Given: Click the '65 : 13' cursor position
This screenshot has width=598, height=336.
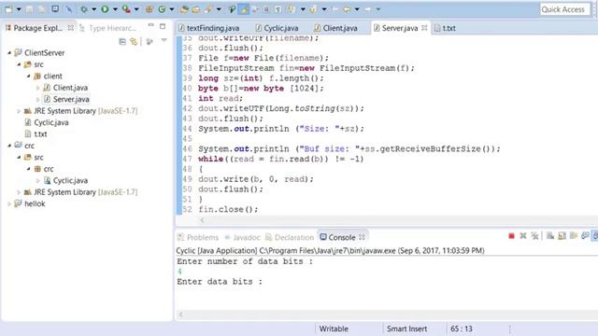Looking at the screenshot, I should click(x=461, y=329).
